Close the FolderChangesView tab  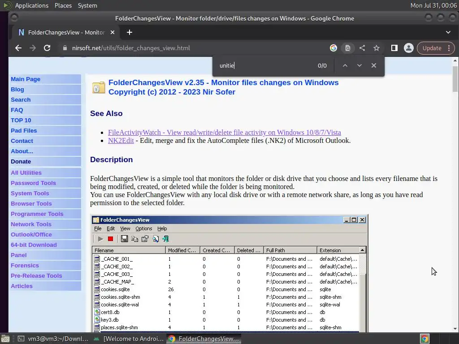(113, 32)
